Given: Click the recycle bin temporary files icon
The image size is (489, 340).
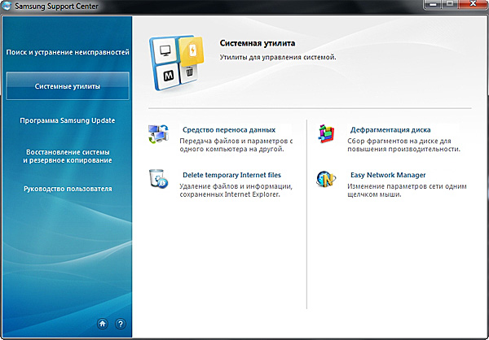Looking at the screenshot, I should click(x=157, y=179).
